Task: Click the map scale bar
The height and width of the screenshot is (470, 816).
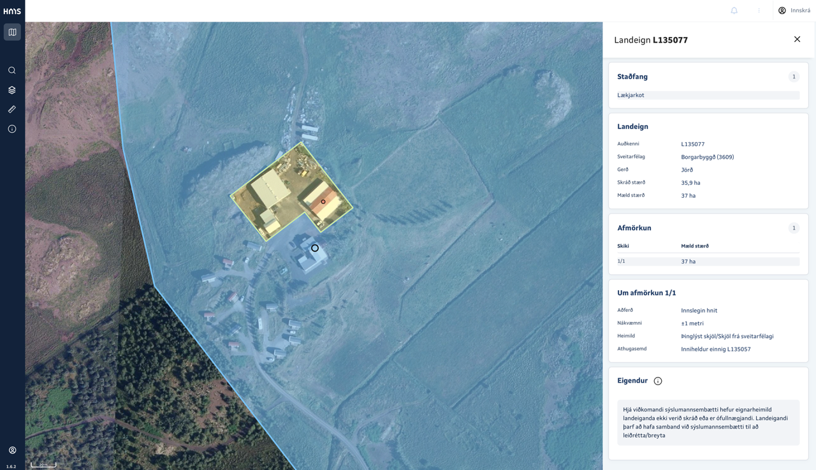Action: (43, 465)
